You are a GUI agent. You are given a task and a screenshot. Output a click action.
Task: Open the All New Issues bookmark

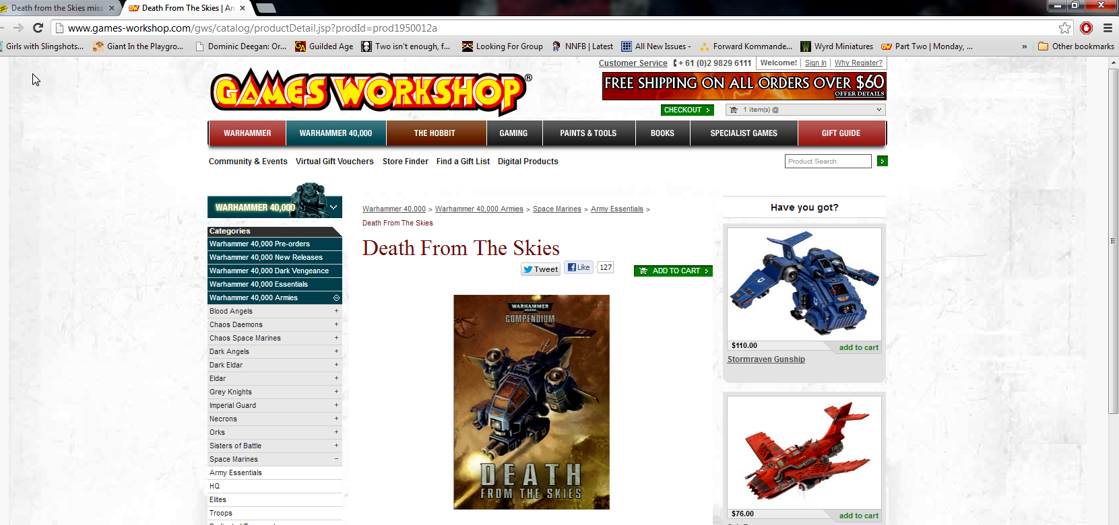[656, 46]
